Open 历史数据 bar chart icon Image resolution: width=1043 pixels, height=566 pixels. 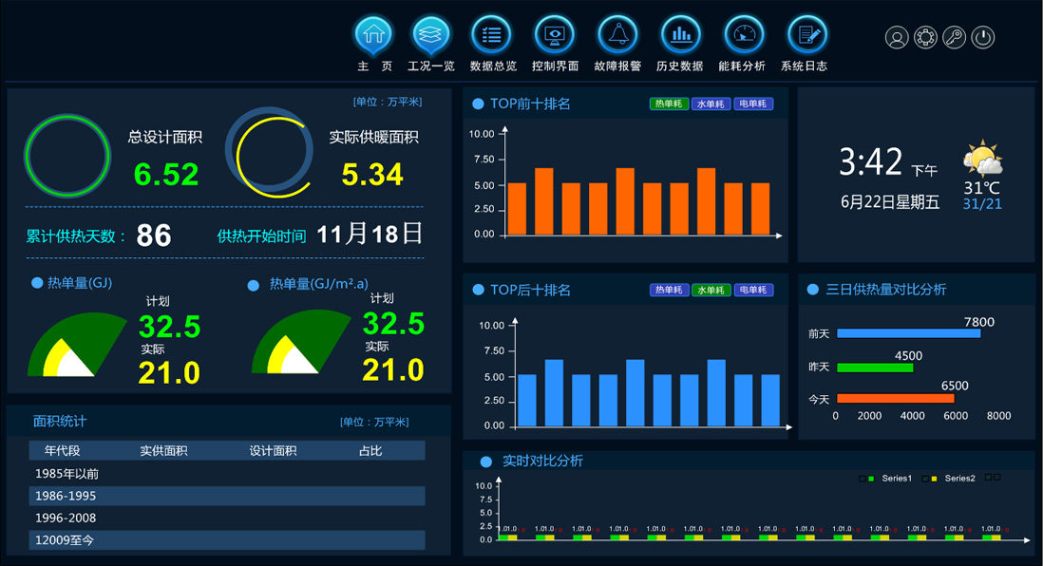[680, 35]
